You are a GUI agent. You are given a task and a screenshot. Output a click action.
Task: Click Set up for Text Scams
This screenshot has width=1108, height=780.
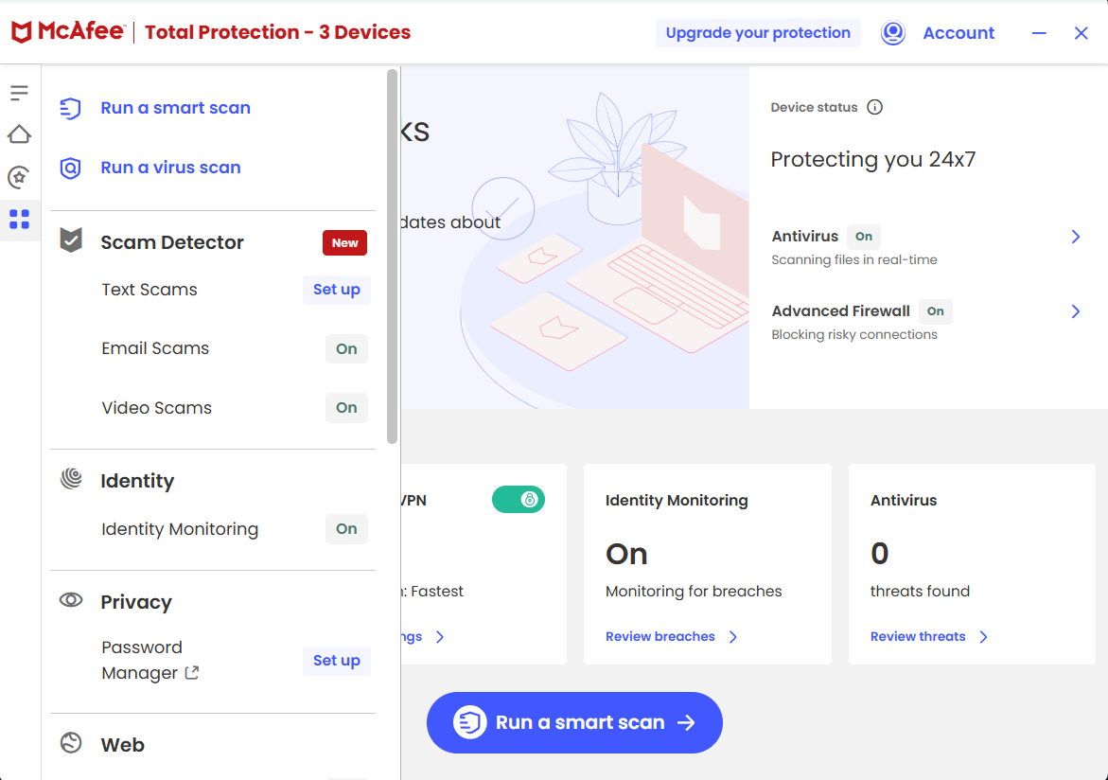click(336, 290)
